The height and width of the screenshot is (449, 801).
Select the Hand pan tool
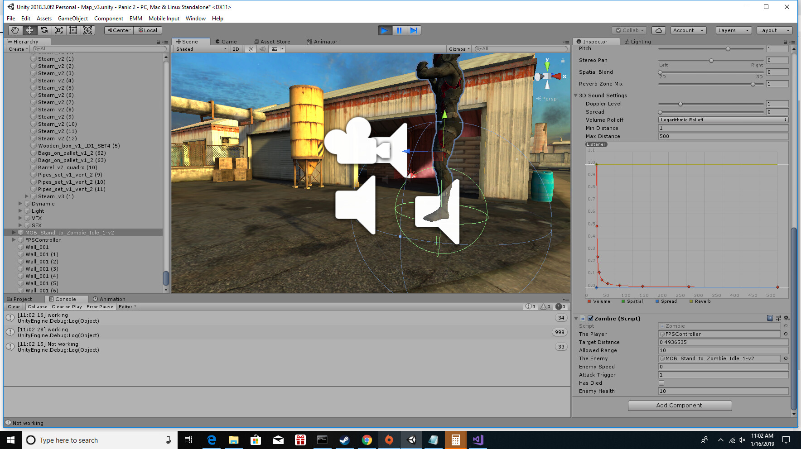[x=14, y=30]
